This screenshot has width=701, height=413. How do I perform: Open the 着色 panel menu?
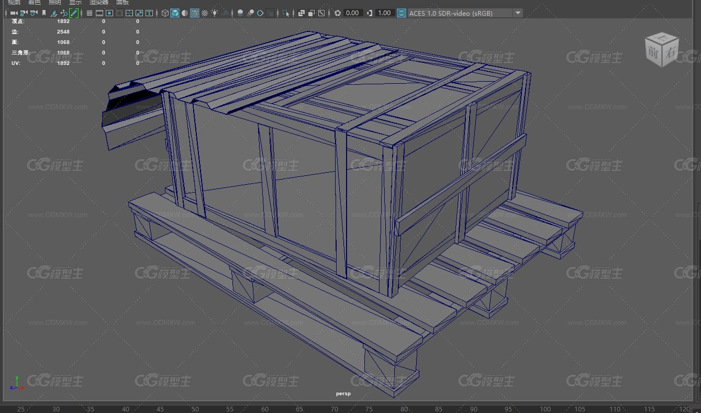coord(35,3)
